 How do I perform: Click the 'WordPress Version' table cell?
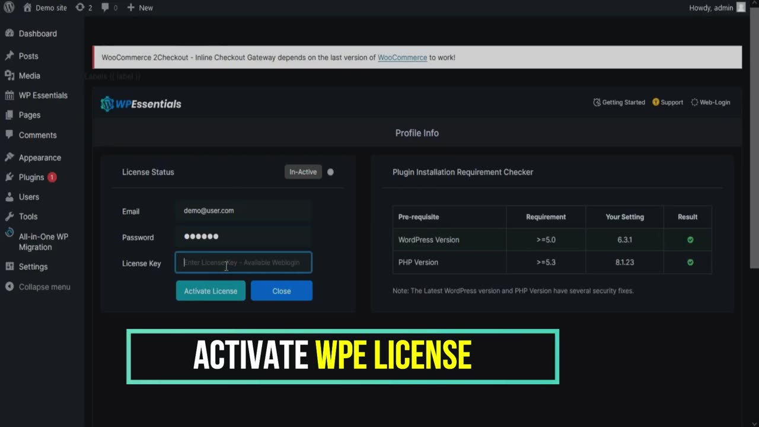point(449,240)
